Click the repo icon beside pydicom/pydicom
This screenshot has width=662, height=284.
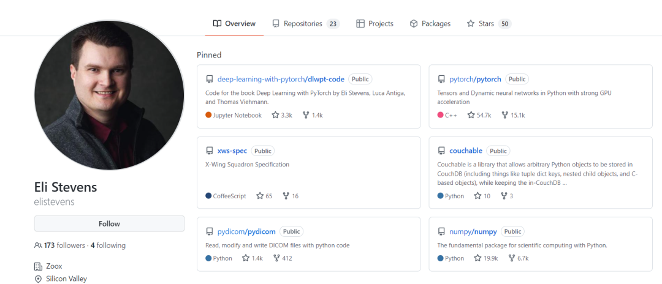pyautogui.click(x=209, y=232)
